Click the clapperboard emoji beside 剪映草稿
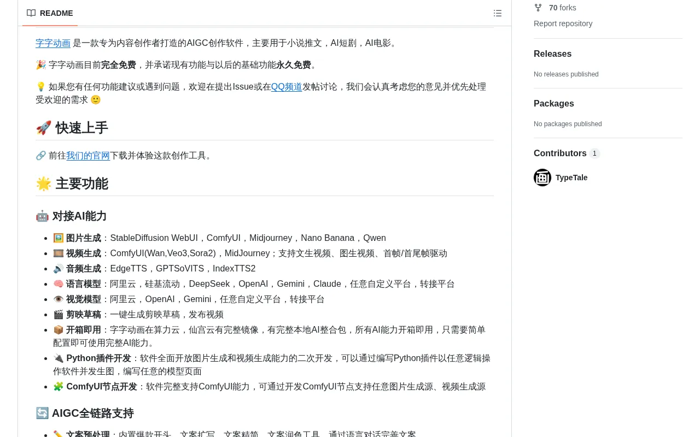Image resolution: width=700 pixels, height=437 pixels. [x=58, y=315]
